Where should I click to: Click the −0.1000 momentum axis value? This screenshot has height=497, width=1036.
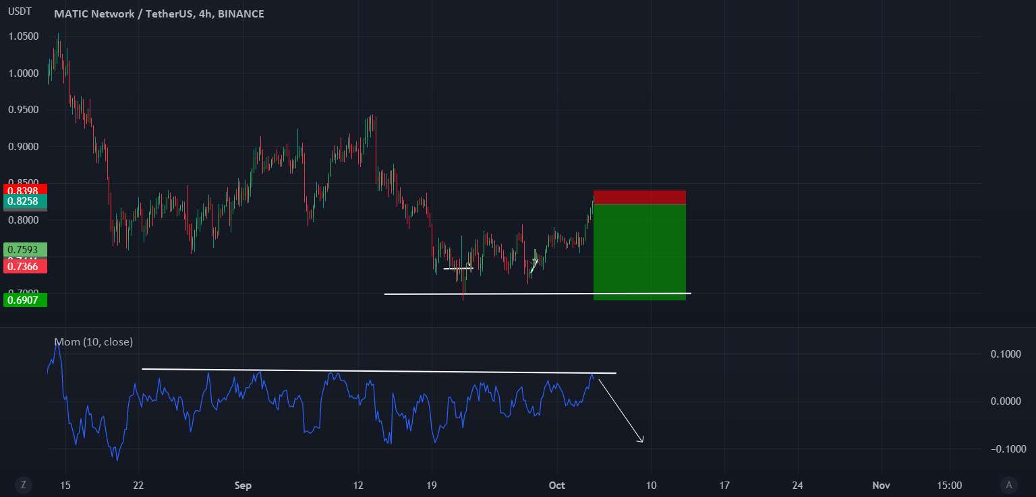click(1008, 449)
